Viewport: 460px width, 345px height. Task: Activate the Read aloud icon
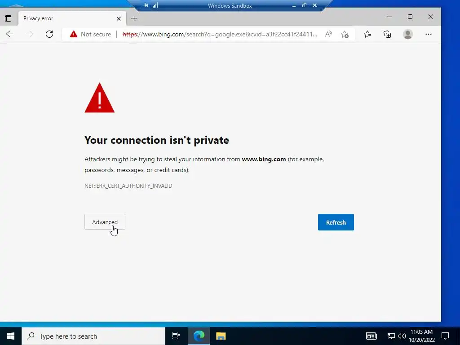coord(328,34)
